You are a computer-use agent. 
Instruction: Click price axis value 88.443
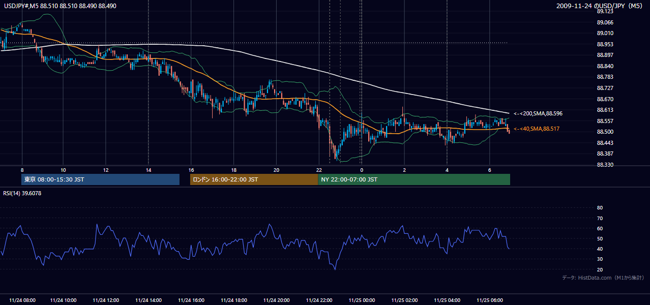click(605, 143)
